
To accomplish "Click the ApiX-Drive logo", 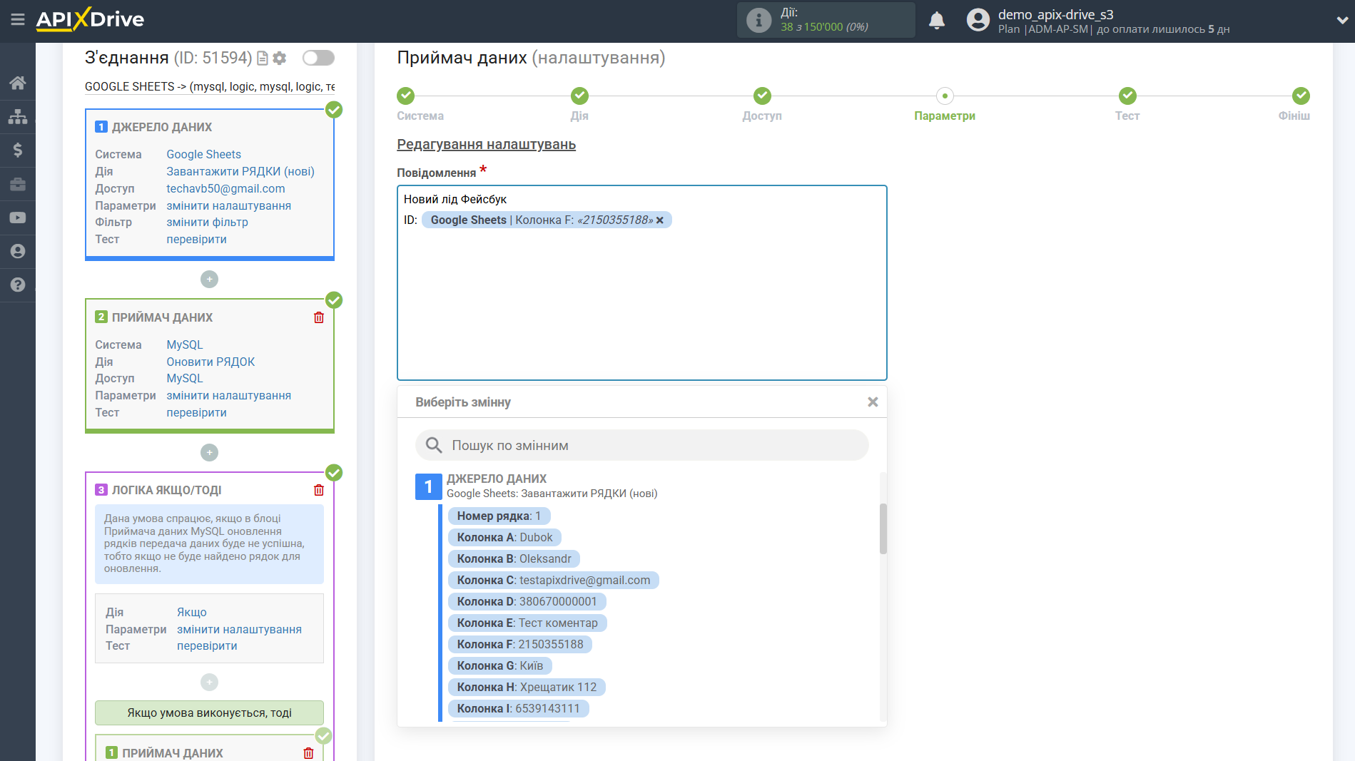I will pos(90,20).
